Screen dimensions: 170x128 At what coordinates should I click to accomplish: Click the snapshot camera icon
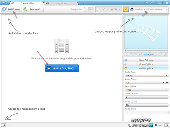135,54
